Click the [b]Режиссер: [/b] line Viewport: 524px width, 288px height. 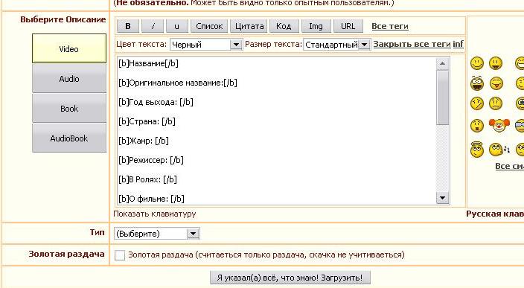tap(150, 160)
